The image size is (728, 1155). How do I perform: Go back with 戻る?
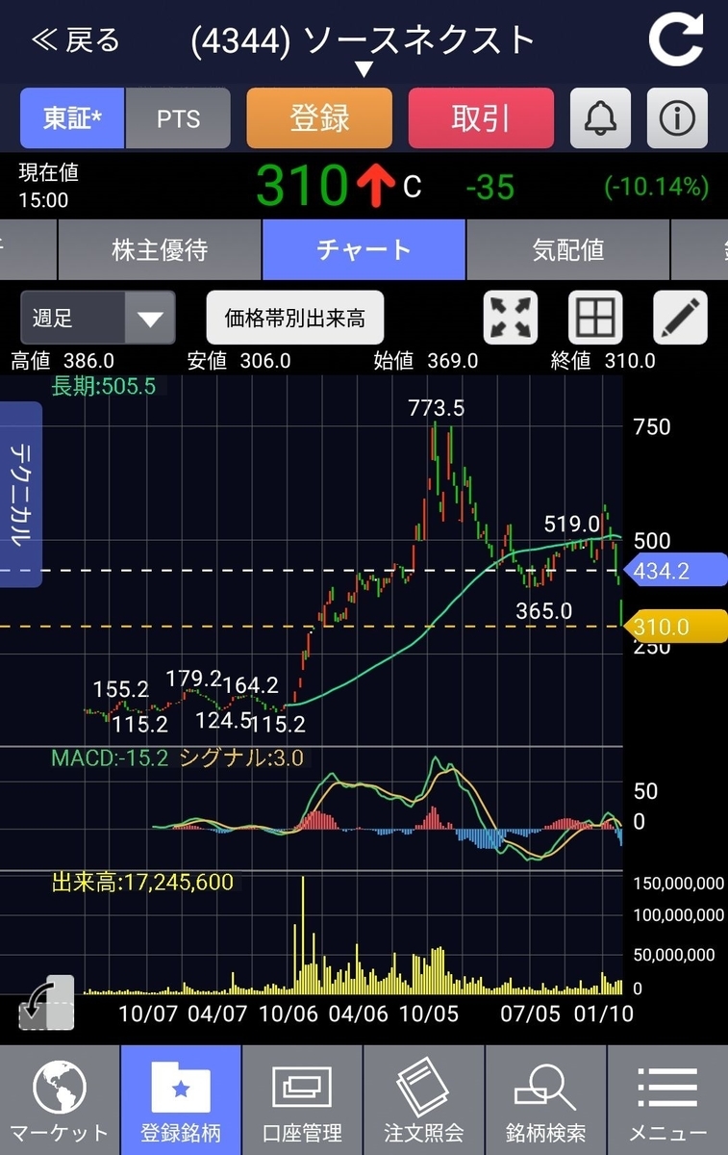76,40
